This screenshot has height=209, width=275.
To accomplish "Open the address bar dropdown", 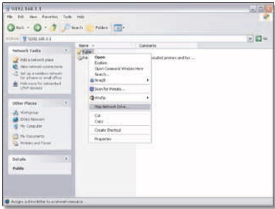I will tap(250, 39).
